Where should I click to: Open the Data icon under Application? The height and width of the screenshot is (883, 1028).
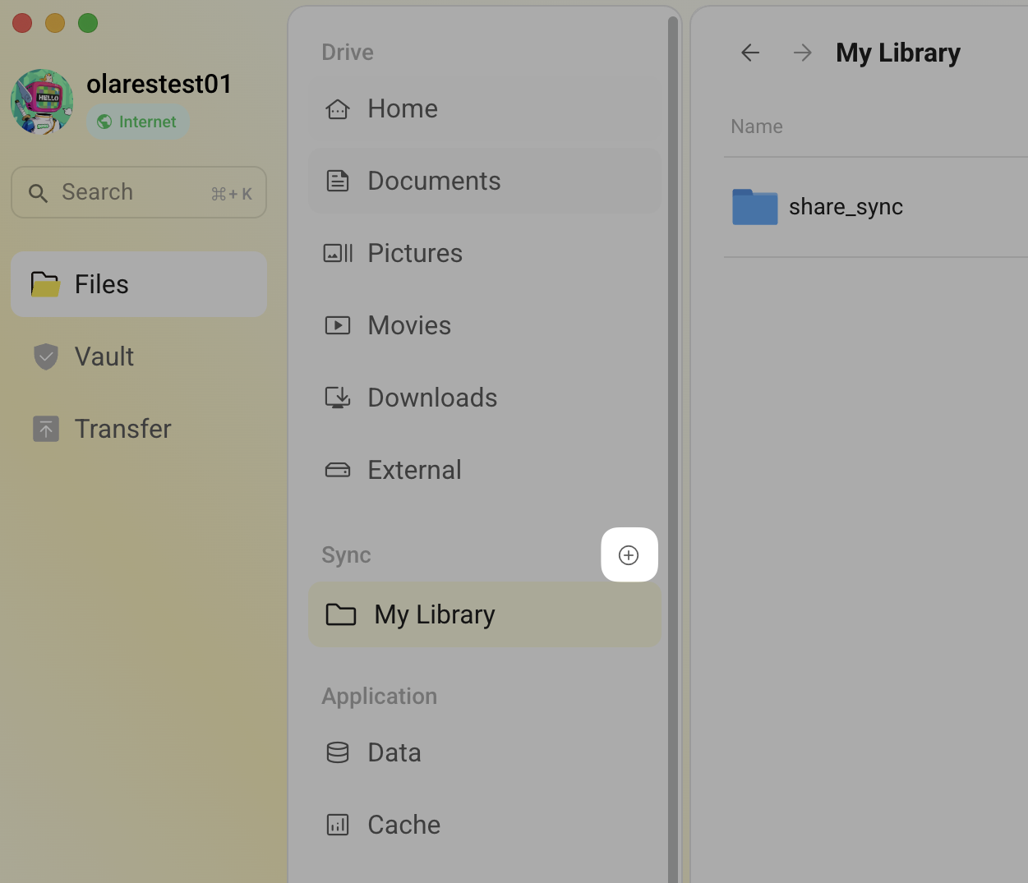coord(337,752)
